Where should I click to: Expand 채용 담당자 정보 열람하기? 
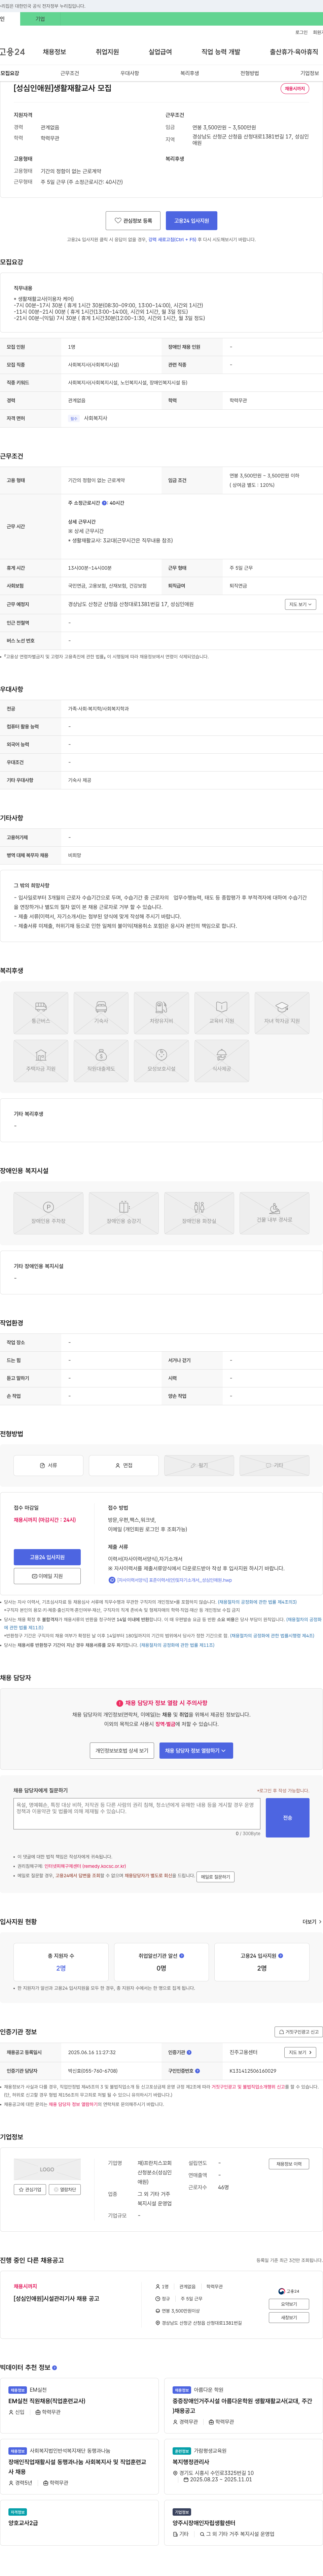[x=196, y=1751]
